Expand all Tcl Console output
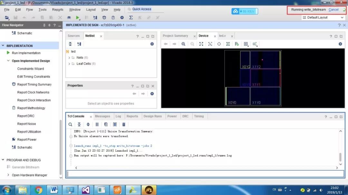The height and width of the screenshot is (195, 348). [88, 124]
